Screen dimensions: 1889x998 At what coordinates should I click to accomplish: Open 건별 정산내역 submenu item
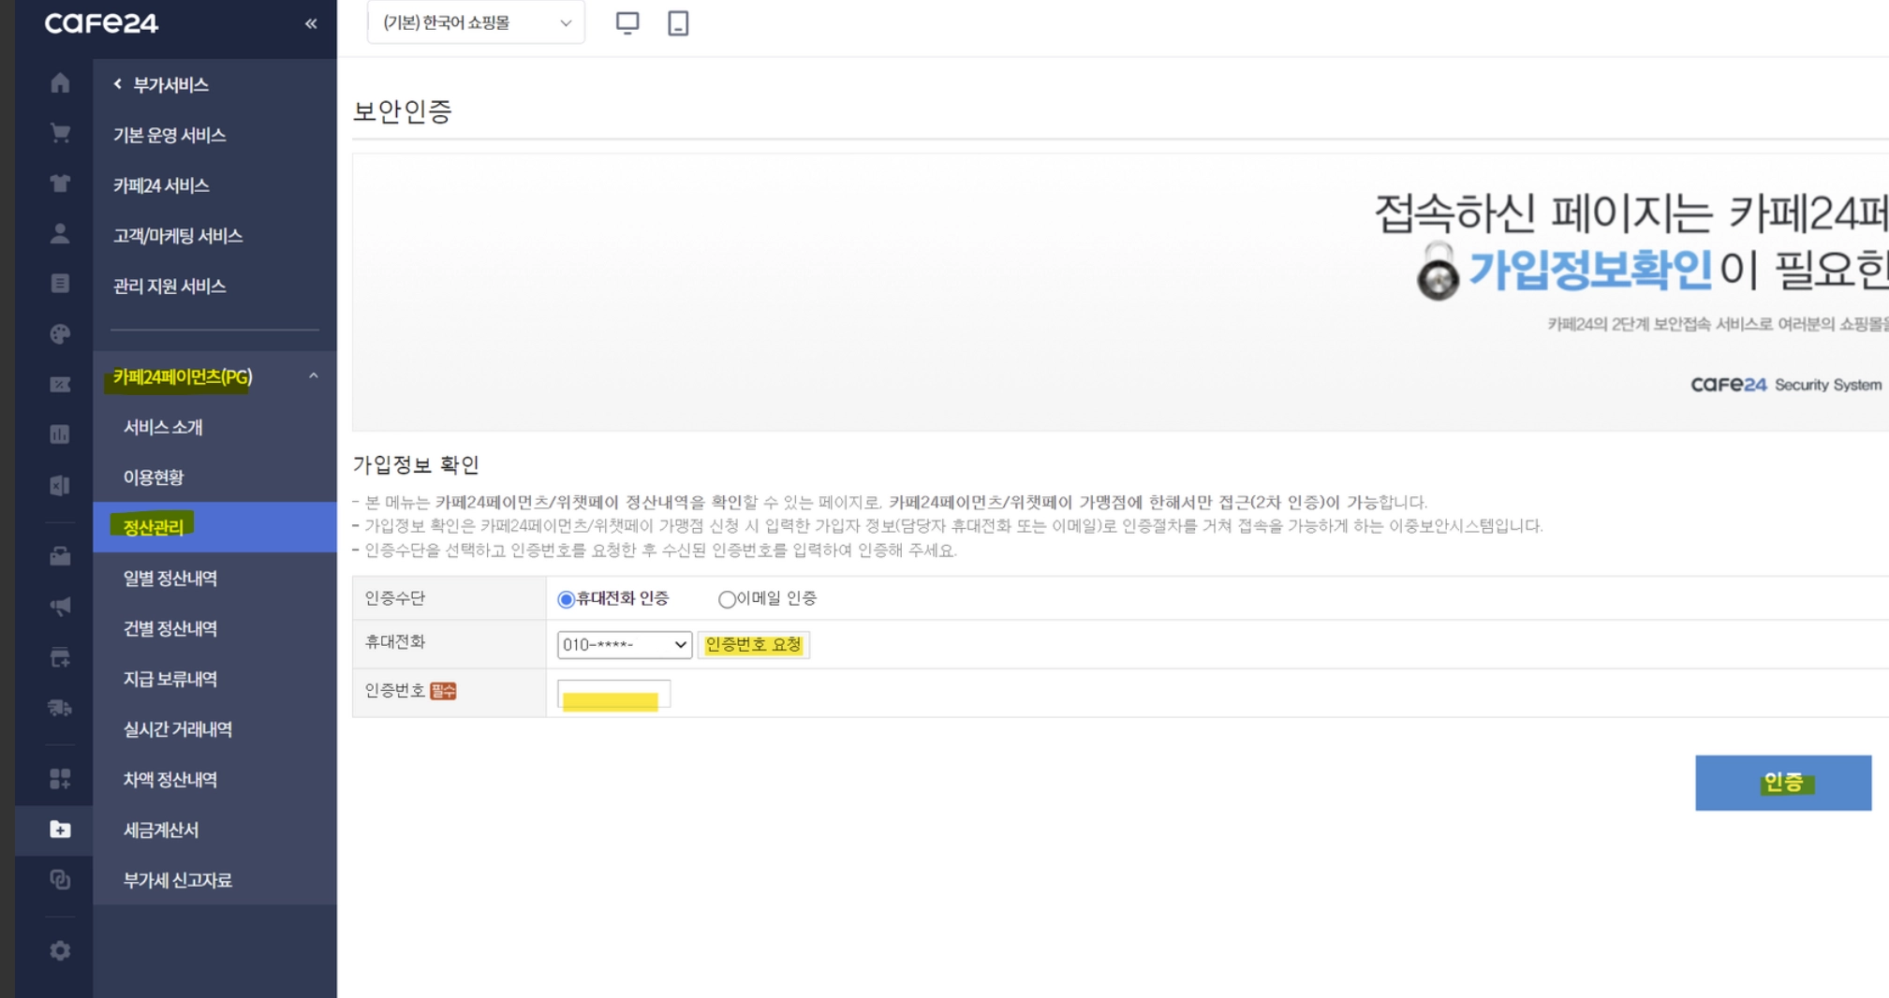(x=170, y=628)
